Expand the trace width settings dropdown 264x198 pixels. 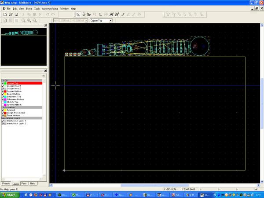[86, 20]
